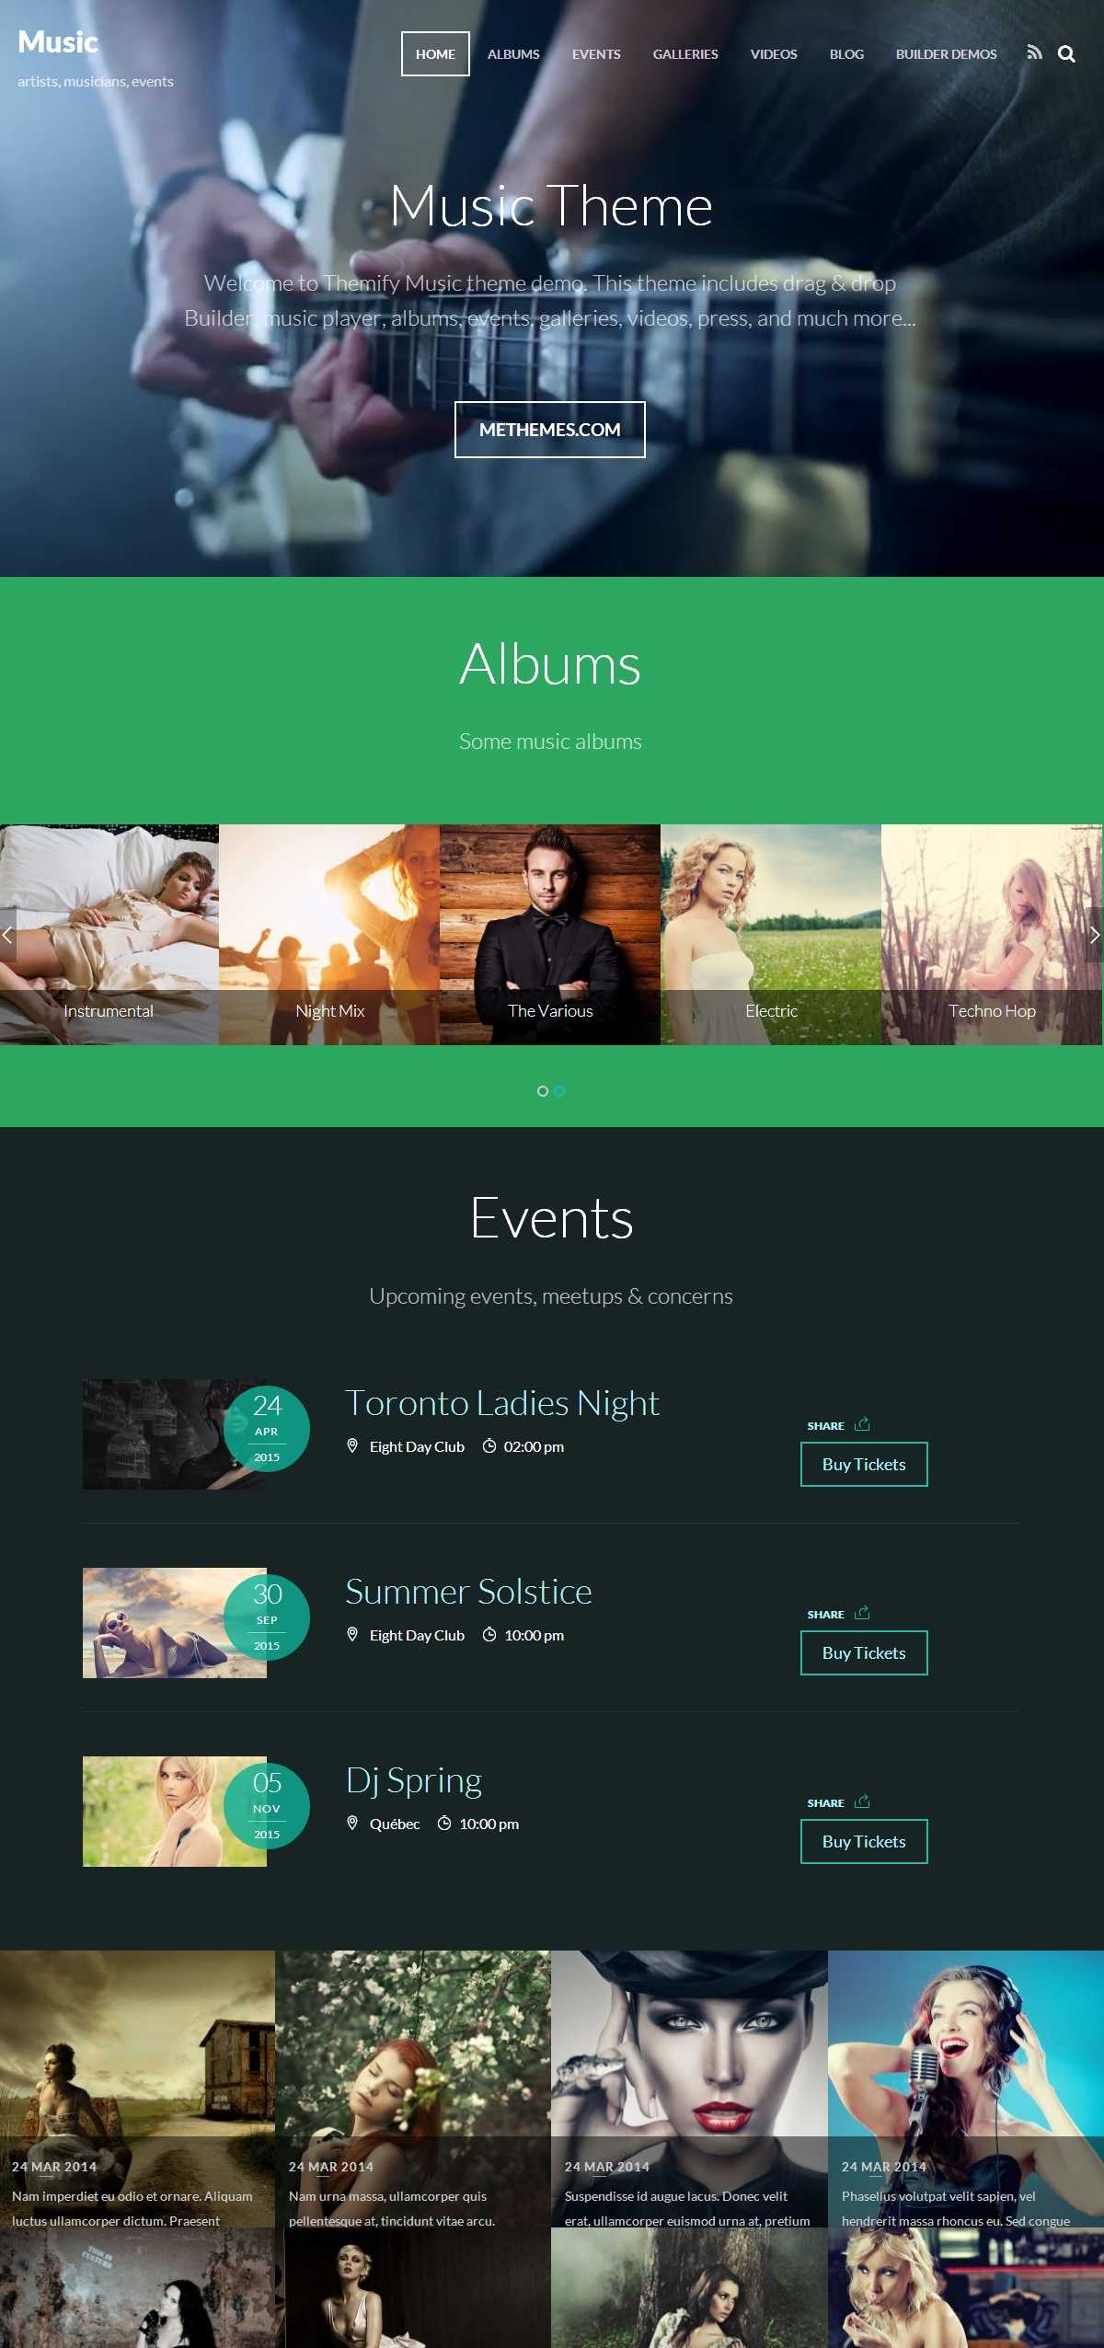1104x2348 pixels.
Task: Open The Various album thumbnail
Action: point(550,935)
